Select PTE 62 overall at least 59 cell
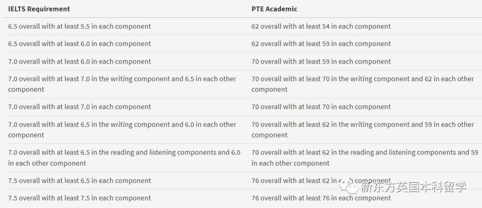 pos(321,44)
